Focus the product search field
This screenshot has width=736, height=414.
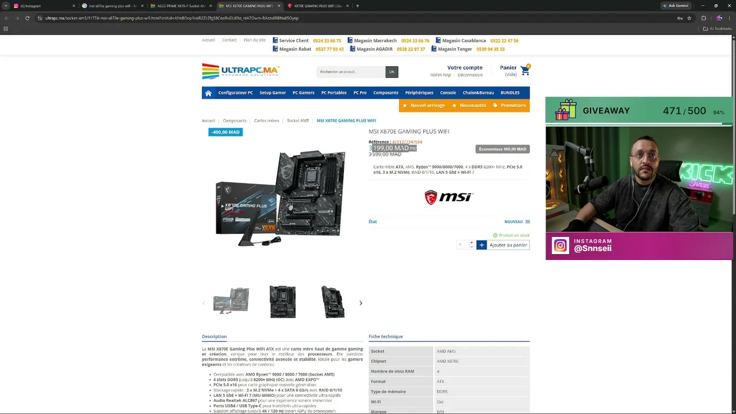point(351,72)
